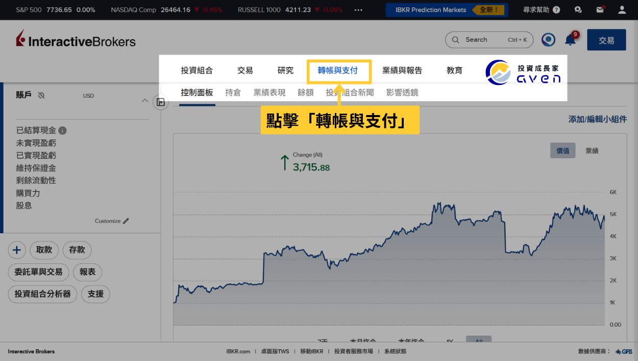Focus the Search field
This screenshot has height=361, width=638.
pyautogui.click(x=489, y=40)
